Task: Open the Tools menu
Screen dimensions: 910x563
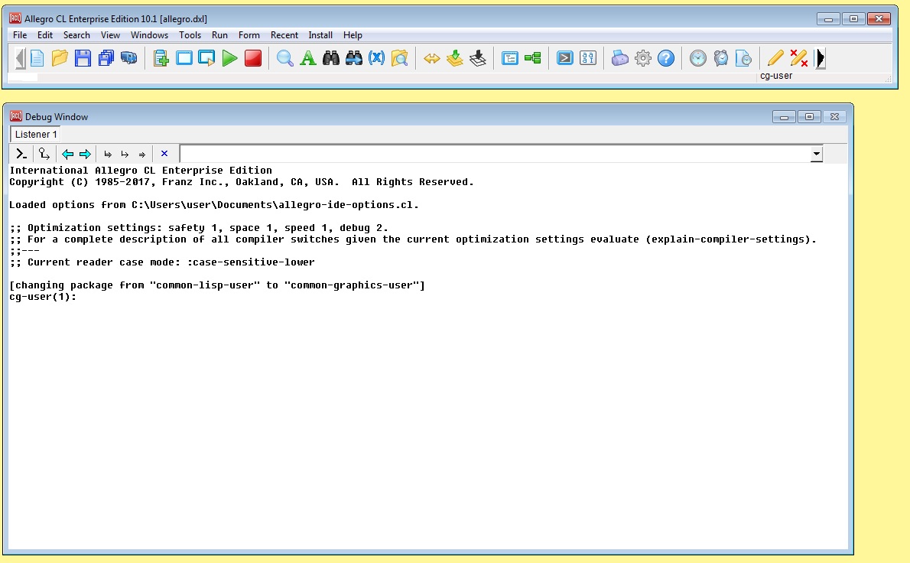Action: point(190,35)
